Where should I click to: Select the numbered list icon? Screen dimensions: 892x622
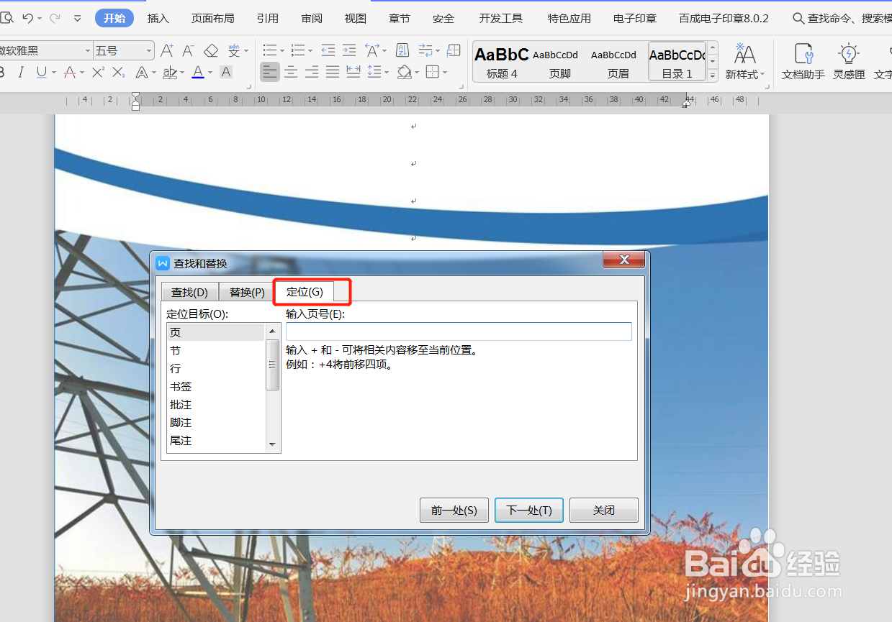299,51
